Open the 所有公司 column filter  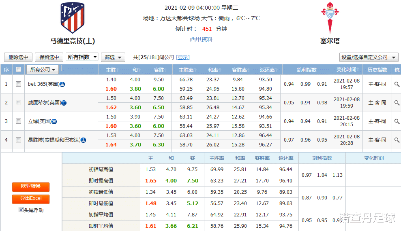pos(43,70)
